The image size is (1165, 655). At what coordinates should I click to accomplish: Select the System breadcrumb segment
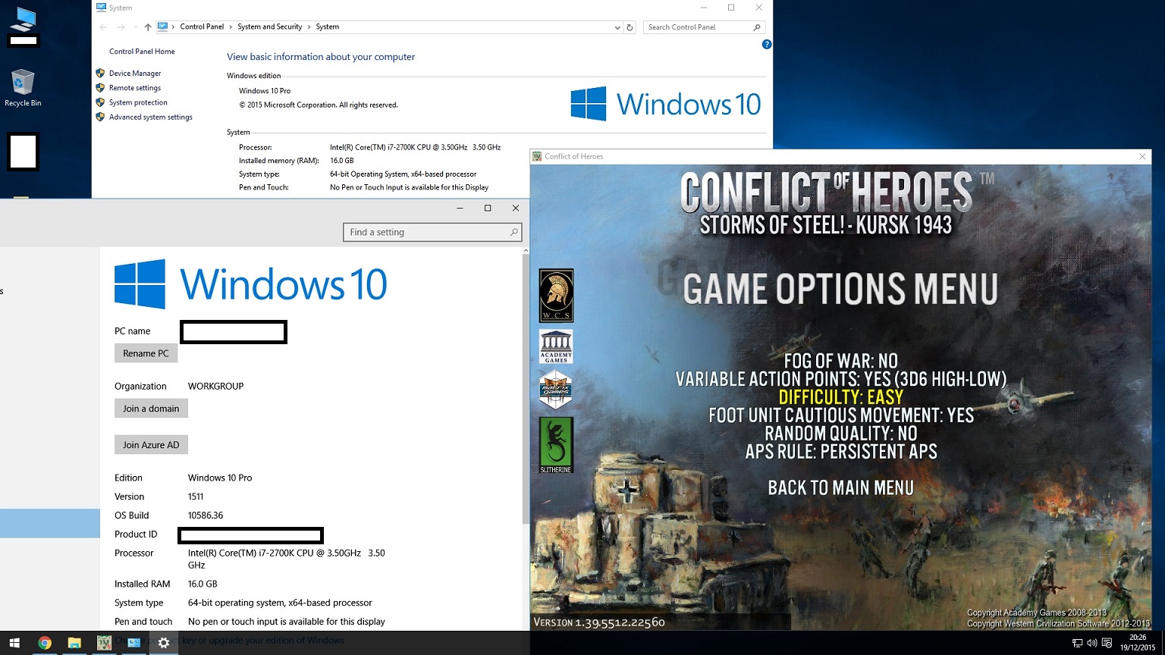point(328,27)
